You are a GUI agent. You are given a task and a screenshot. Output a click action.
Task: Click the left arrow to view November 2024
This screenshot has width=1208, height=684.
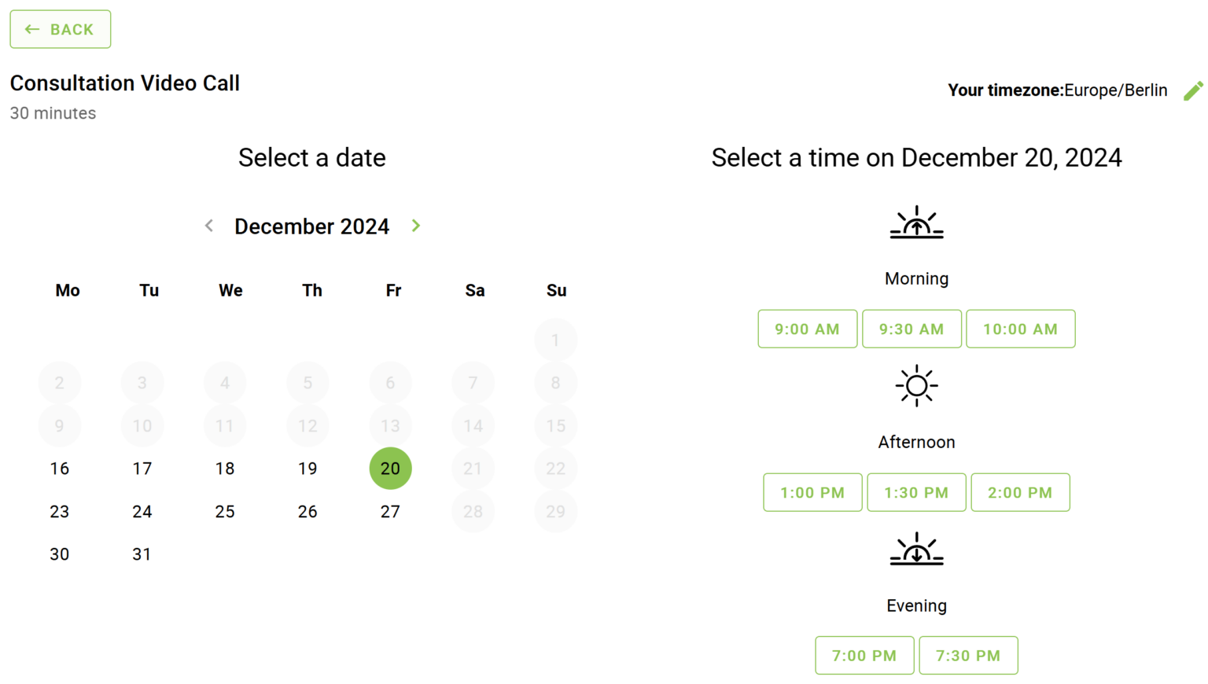[x=208, y=226]
